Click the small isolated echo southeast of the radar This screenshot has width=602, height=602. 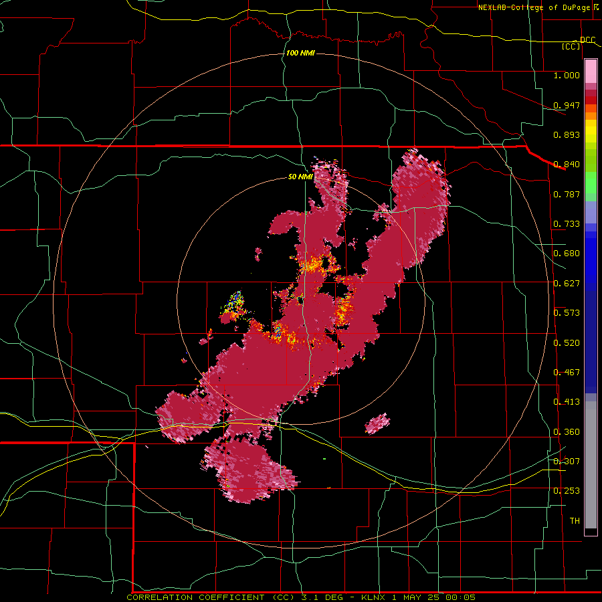click(377, 424)
